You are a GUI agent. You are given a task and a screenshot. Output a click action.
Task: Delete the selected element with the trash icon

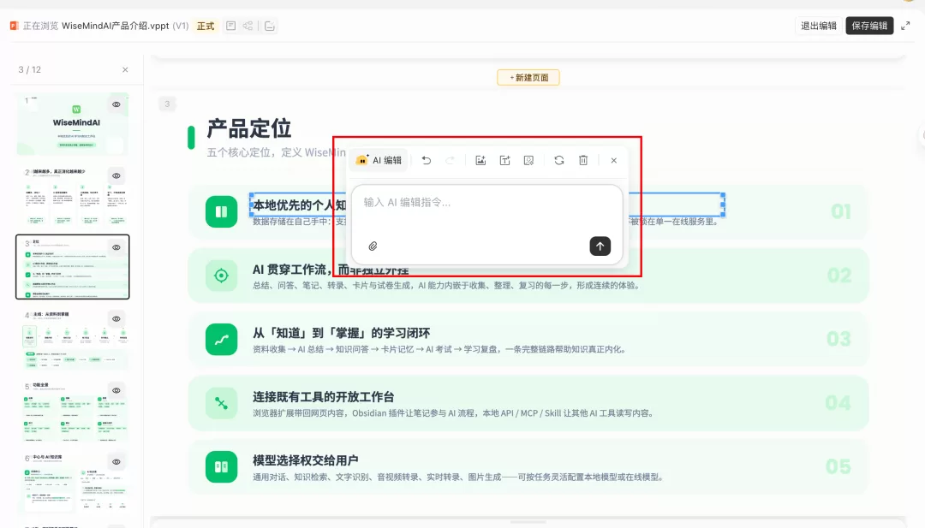[583, 160]
